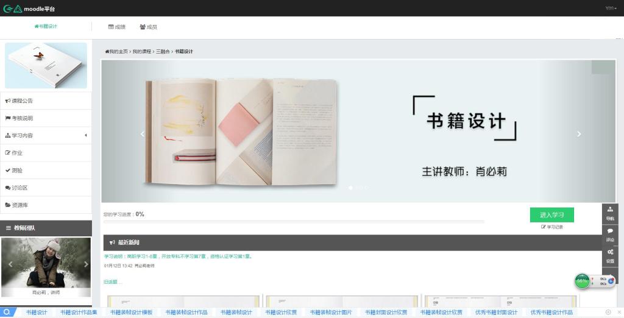
Task: Open the 导航 navigation side icon
Action: tap(610, 213)
